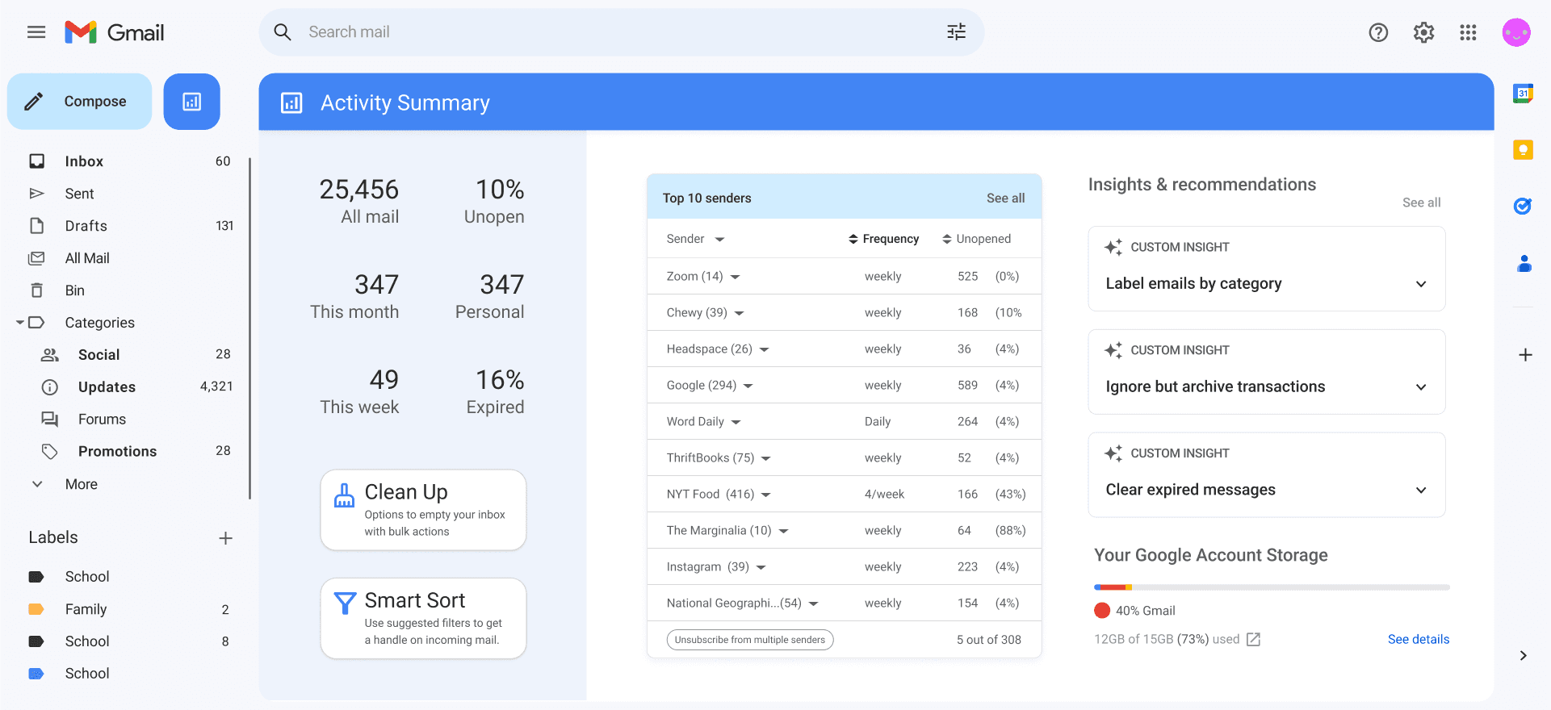Expand the ThriftBooks (75) sender dropdown
Image resolution: width=1551 pixels, height=710 pixels.
766,458
